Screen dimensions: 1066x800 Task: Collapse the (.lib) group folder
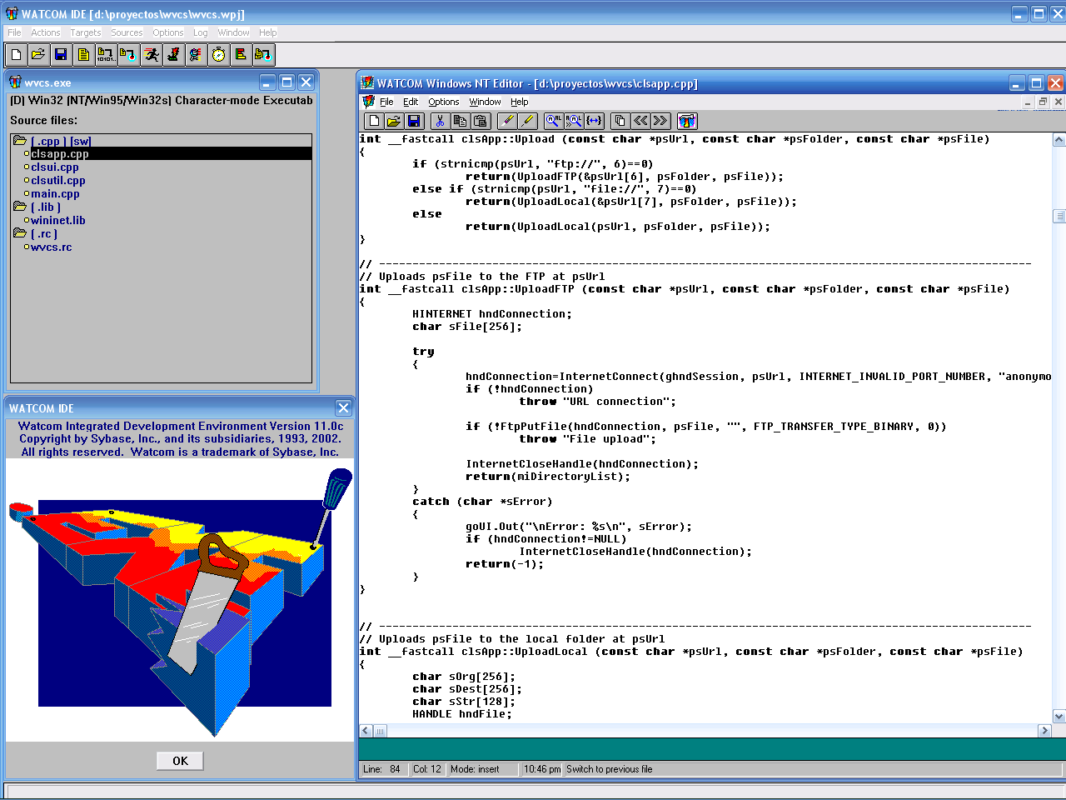(20, 207)
